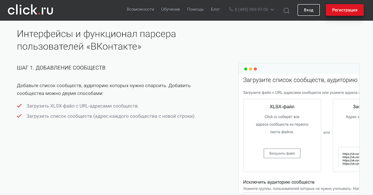The image size is (373, 195).
Task: Click the green dot in the preview window
Action: tap(246, 69)
